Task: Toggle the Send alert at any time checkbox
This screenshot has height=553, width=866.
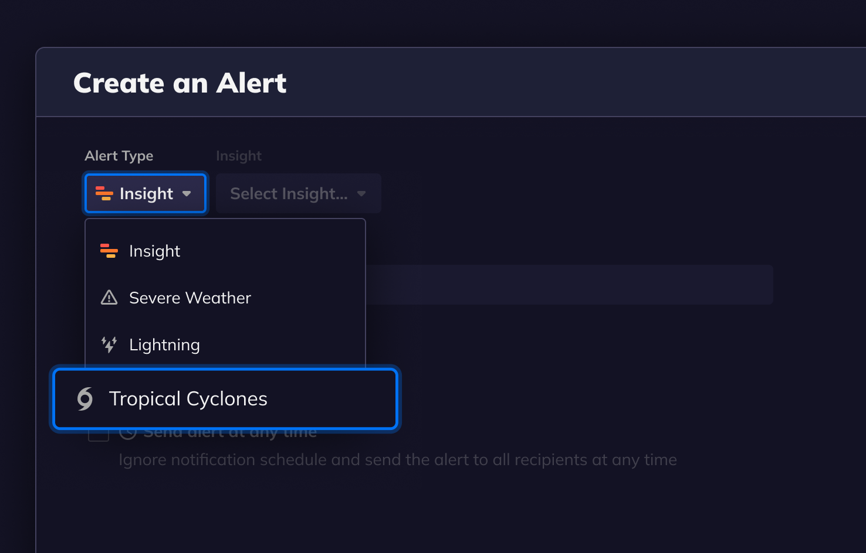Action: click(99, 436)
